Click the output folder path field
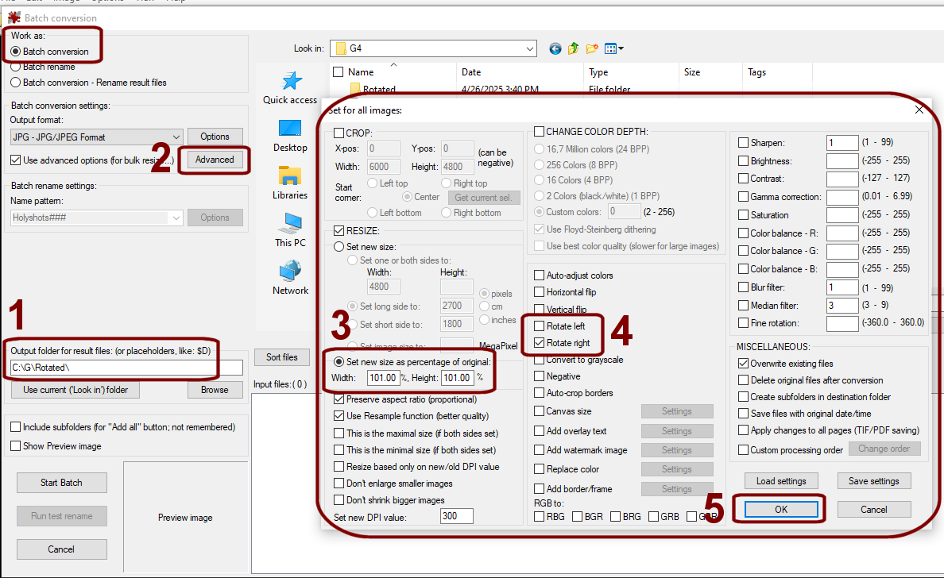The height and width of the screenshot is (578, 944). point(126,368)
